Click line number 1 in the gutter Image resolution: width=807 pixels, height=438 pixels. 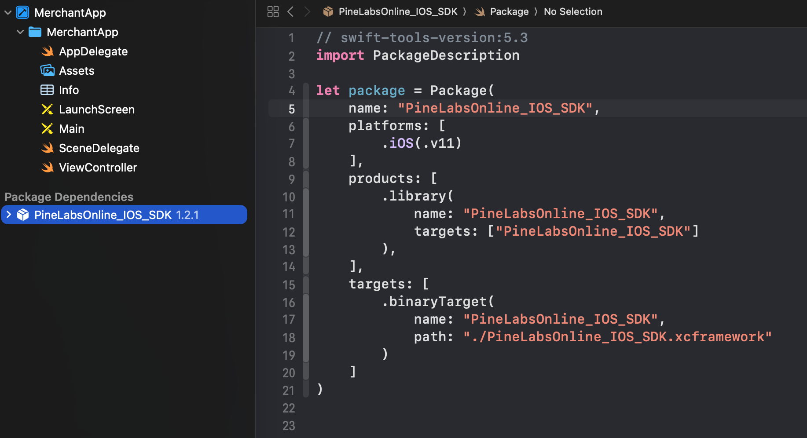[291, 38]
